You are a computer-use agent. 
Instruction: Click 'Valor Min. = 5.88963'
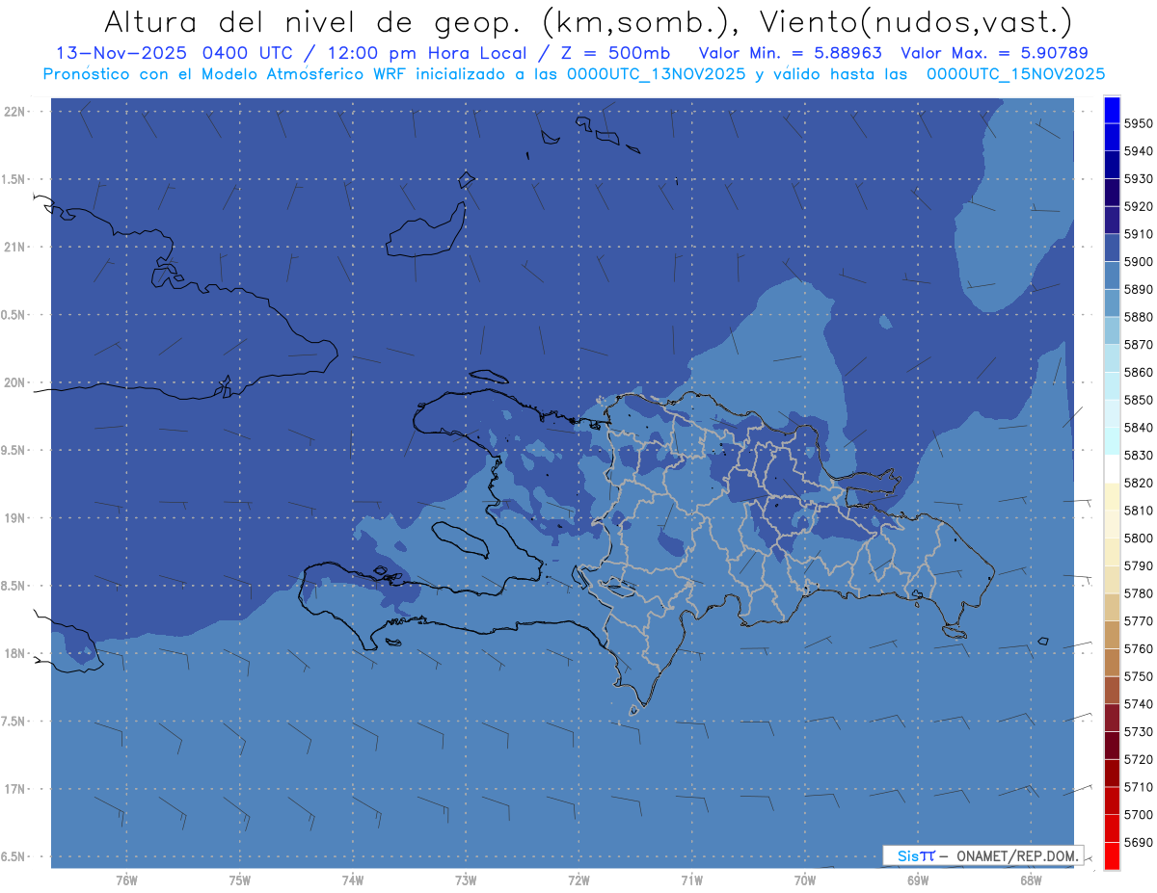pos(791,53)
